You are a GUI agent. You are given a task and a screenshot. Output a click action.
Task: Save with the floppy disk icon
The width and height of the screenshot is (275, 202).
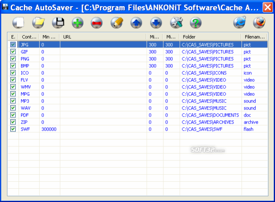[58, 23]
